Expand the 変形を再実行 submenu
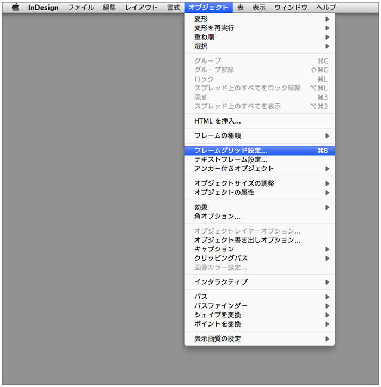The width and height of the screenshot is (381, 387). pyautogui.click(x=260, y=28)
